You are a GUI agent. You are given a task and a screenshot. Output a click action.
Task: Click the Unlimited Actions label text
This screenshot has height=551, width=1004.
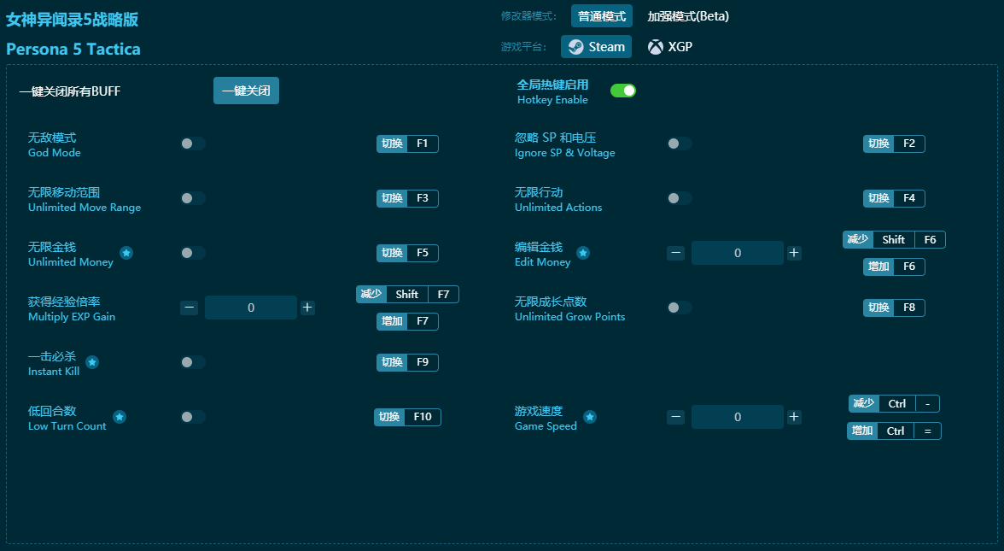point(558,208)
